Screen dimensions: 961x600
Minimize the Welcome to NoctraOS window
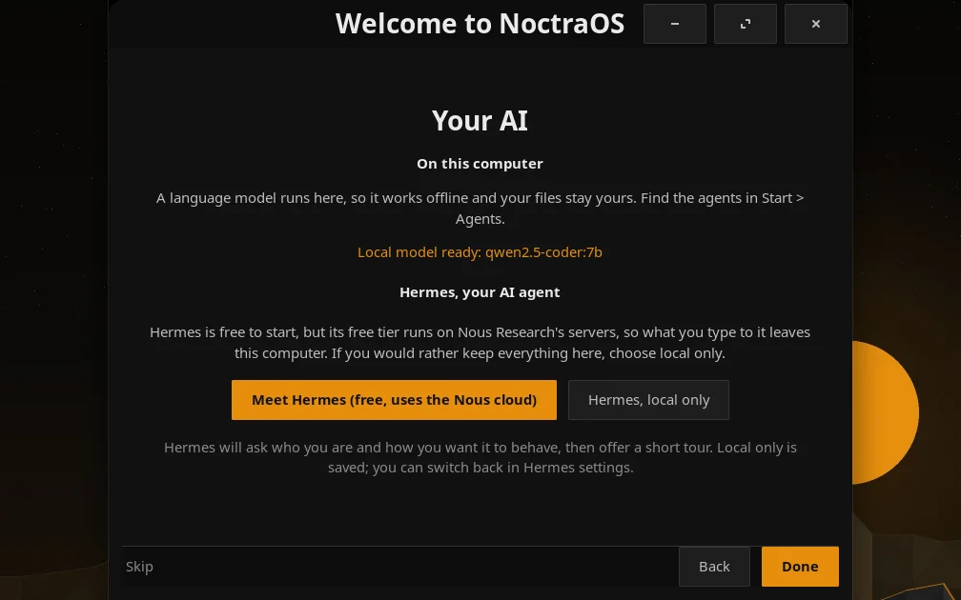coord(675,24)
